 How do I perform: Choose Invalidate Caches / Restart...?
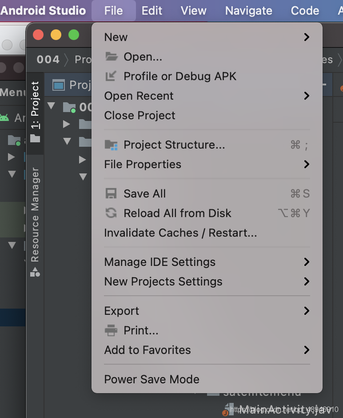coord(207,233)
